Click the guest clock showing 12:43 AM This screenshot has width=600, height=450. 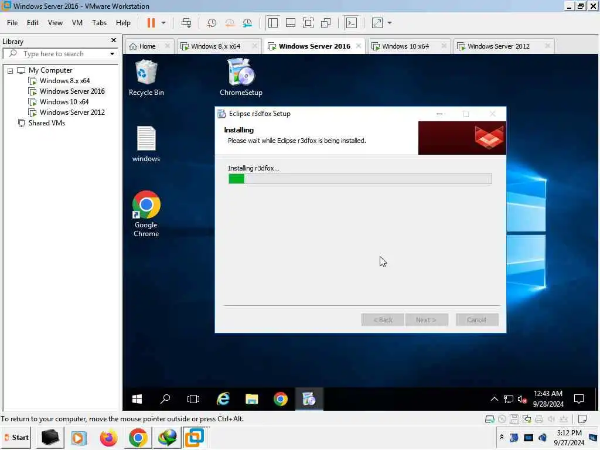pyautogui.click(x=548, y=398)
